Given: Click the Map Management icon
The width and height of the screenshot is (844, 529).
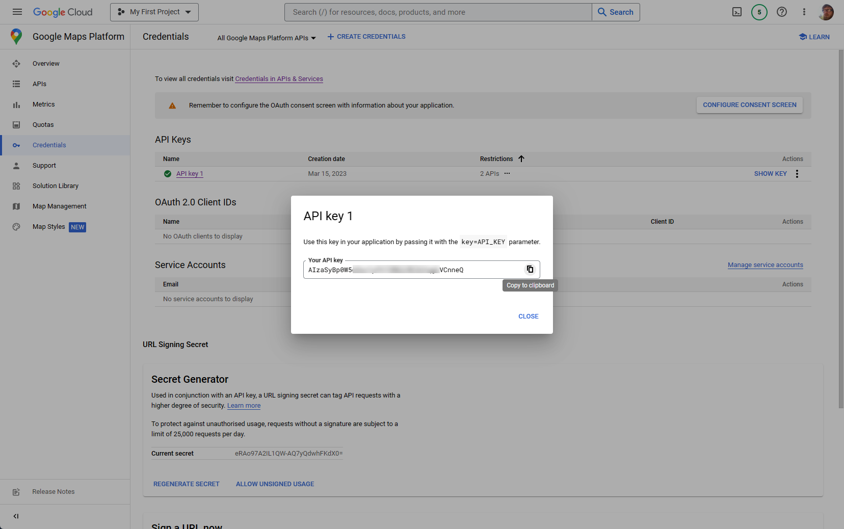Looking at the screenshot, I should click(x=16, y=206).
